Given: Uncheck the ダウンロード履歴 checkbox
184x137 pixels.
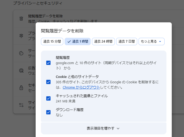Looking at the screenshot, I should [48, 112].
